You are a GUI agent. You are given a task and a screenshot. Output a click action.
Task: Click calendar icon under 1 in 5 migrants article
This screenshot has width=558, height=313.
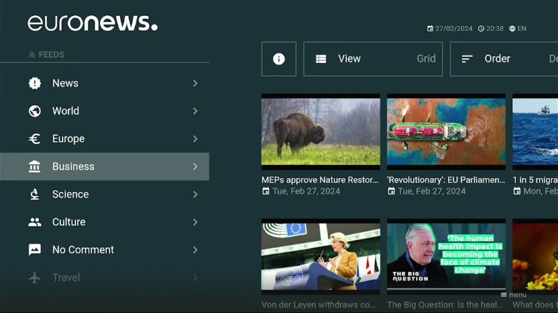point(517,191)
